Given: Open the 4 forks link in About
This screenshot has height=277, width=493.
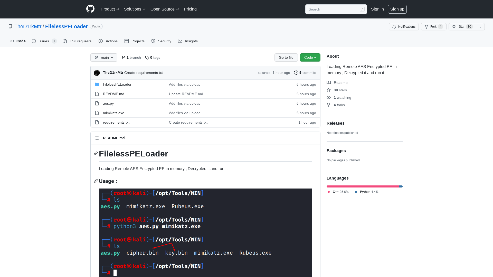Looking at the screenshot, I should [336, 105].
